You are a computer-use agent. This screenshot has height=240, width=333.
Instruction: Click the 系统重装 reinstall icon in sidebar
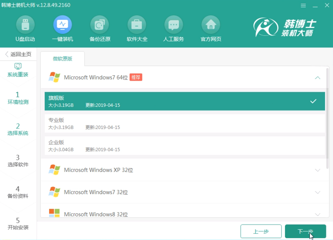(x=18, y=66)
